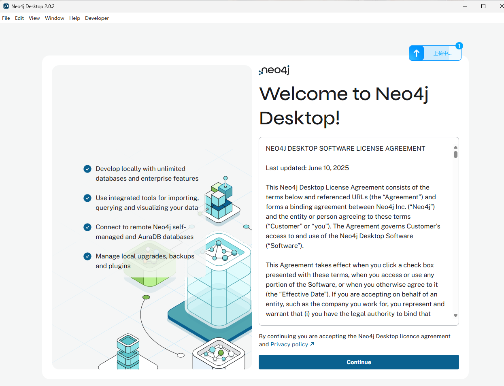
Task: Click the license scrollbar up arrow
Action: pos(455,147)
